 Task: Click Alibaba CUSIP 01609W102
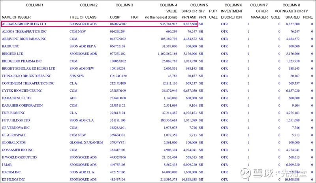tap(118, 24)
